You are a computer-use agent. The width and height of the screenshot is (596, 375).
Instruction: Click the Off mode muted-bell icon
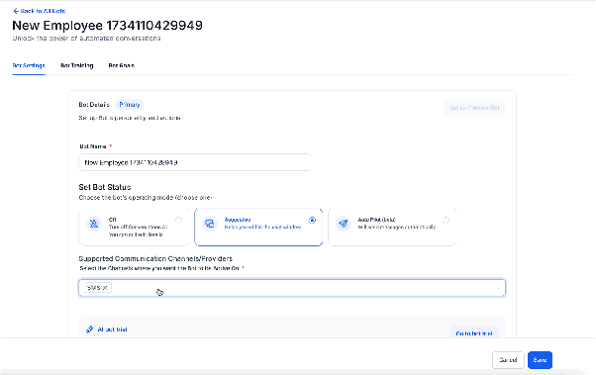tap(94, 224)
